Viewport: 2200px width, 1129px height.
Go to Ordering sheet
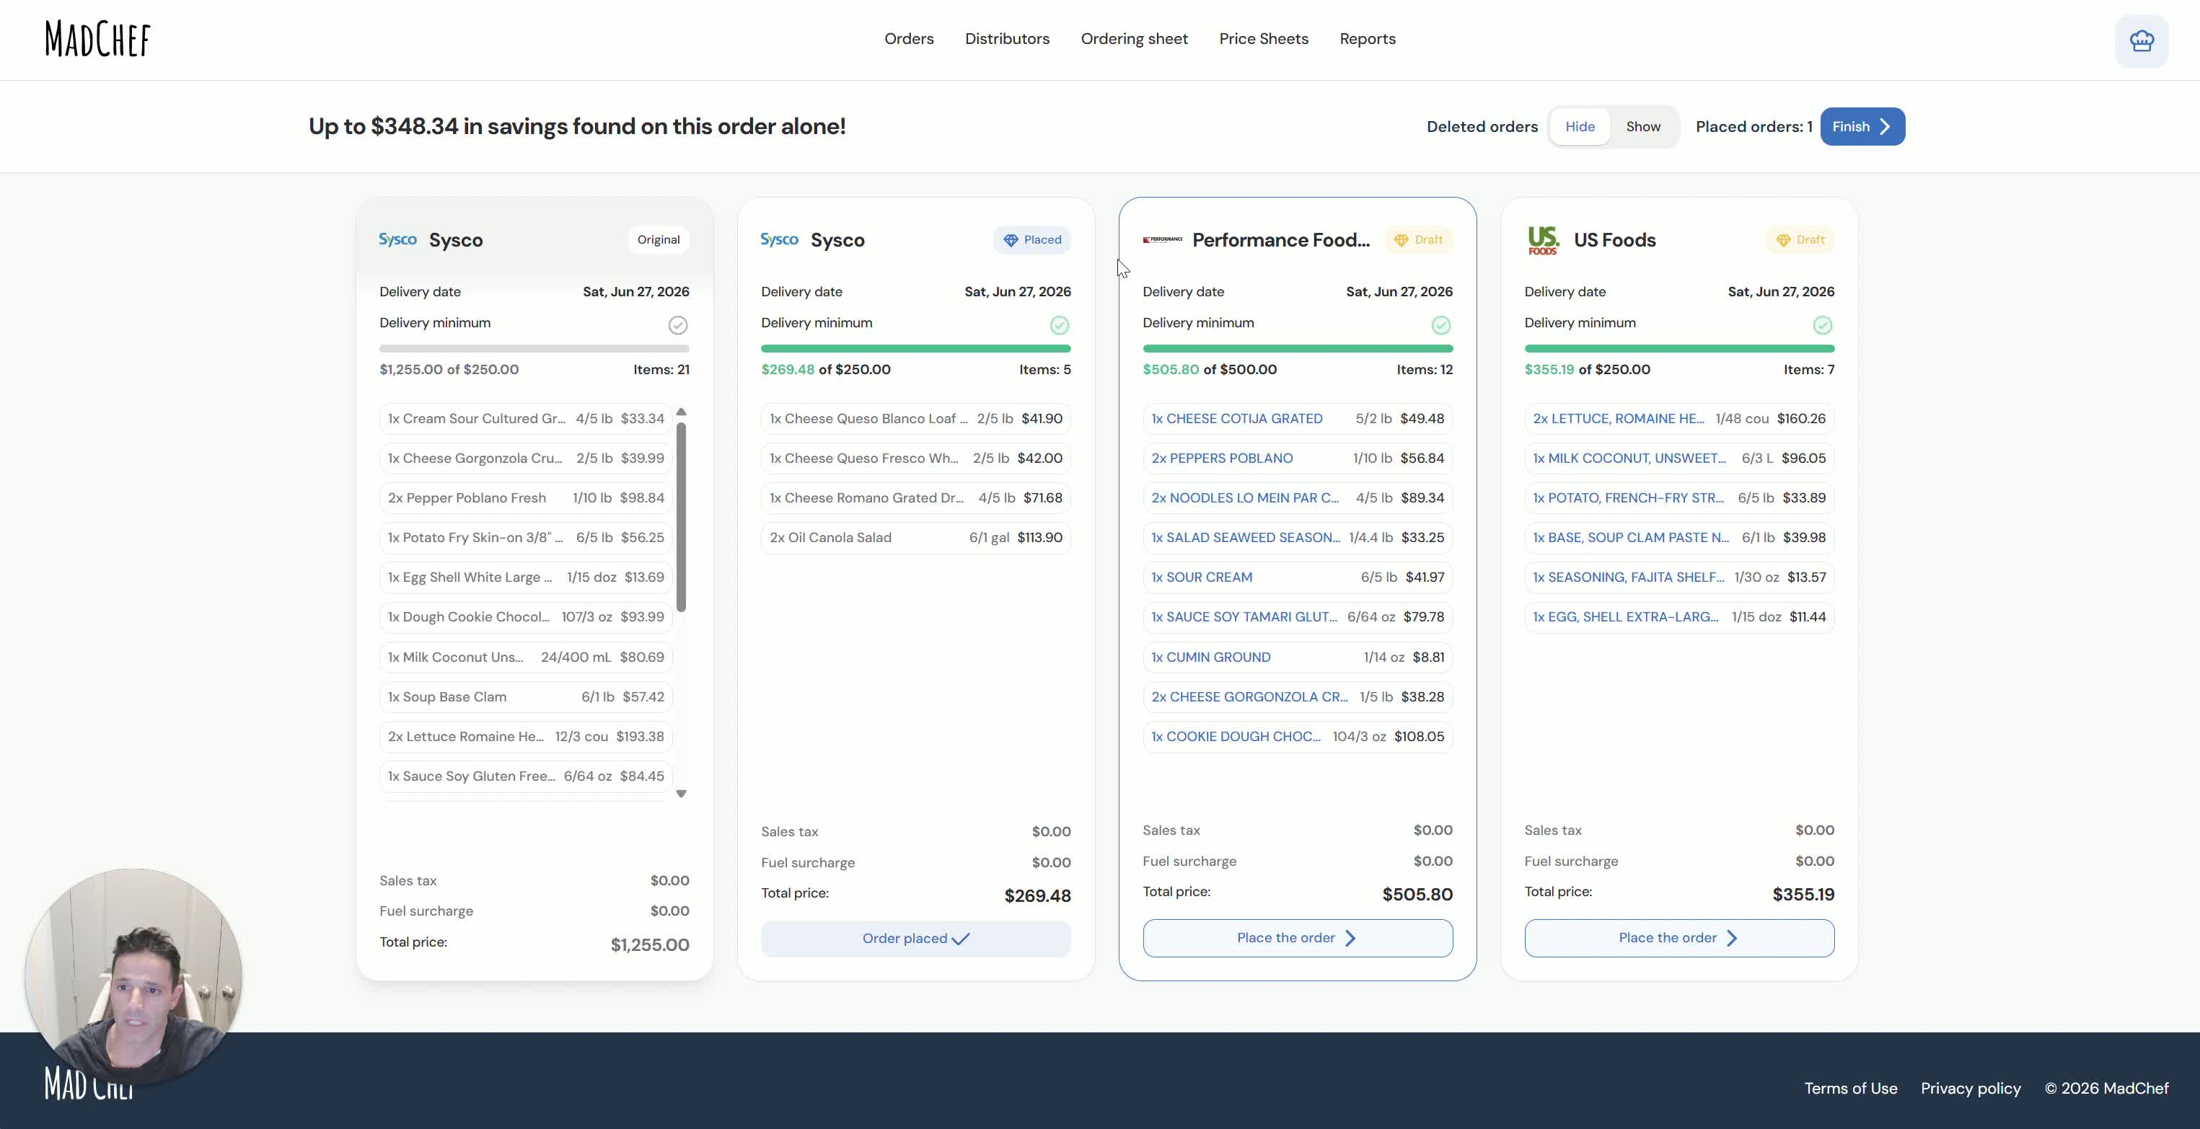click(x=1134, y=39)
